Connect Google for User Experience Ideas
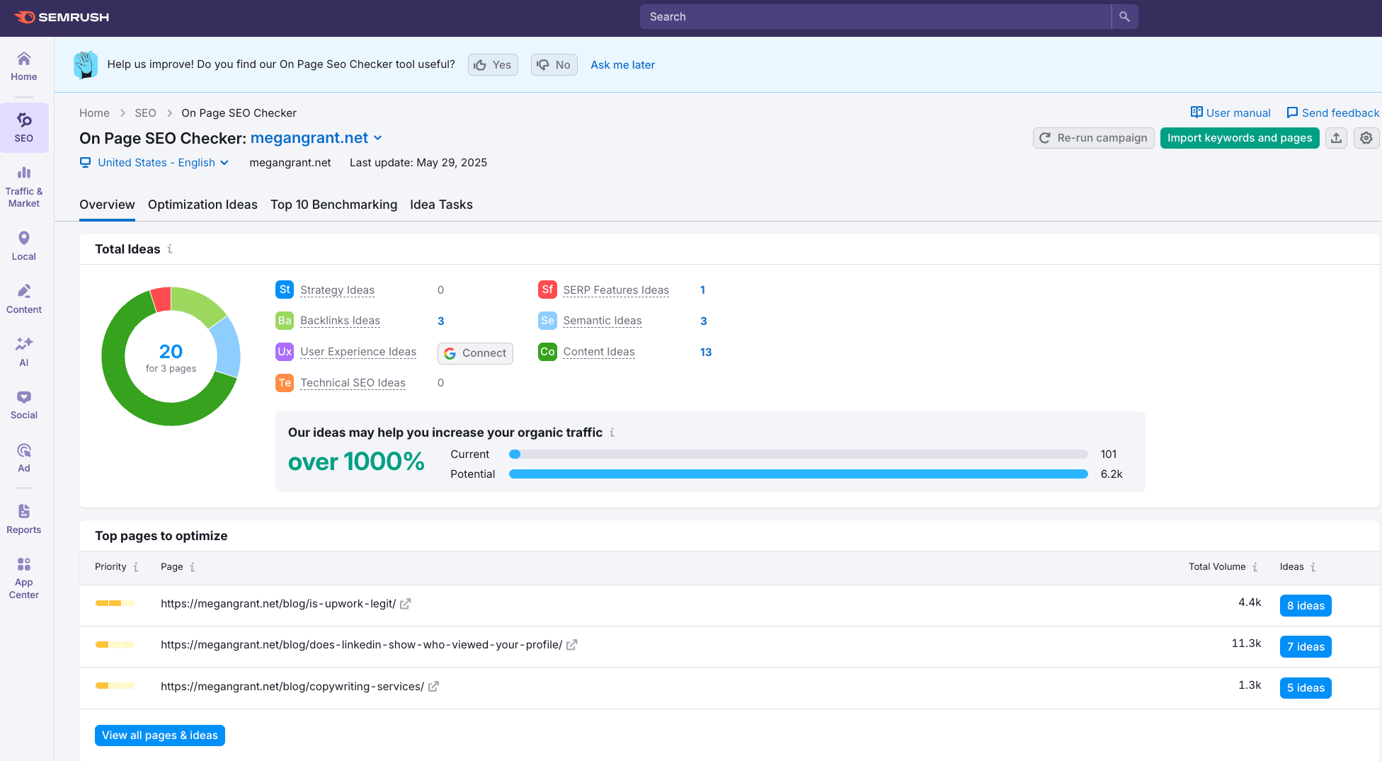The height and width of the screenshot is (761, 1382). pyautogui.click(x=475, y=353)
